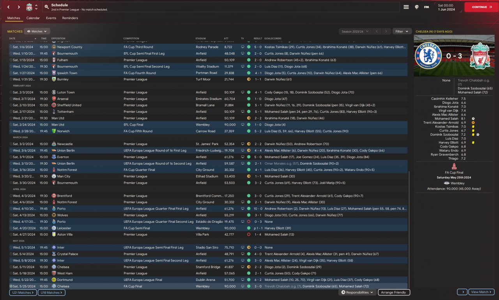Click the amber draw dot on Man City row

tap(249, 176)
